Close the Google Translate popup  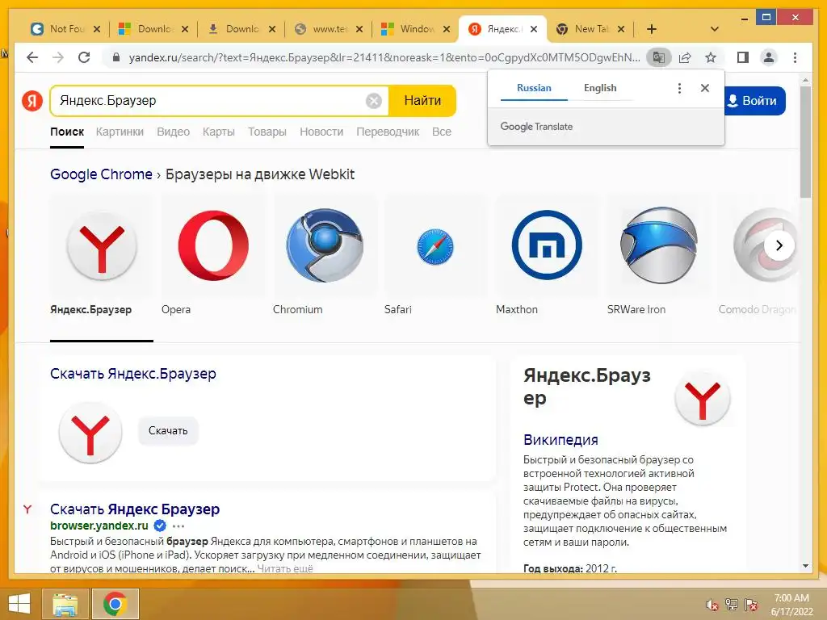[x=704, y=88]
